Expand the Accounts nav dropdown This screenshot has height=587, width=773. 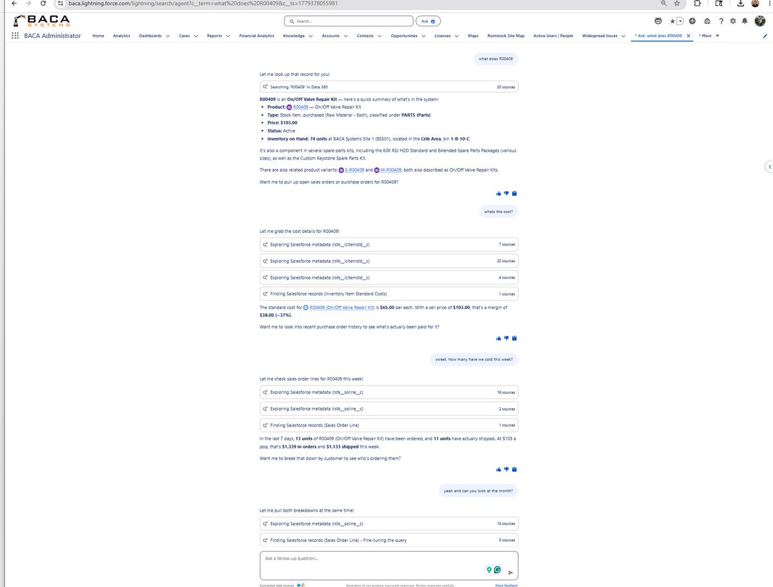click(345, 36)
